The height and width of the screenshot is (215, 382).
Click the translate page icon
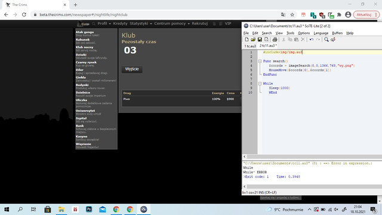point(283,14)
